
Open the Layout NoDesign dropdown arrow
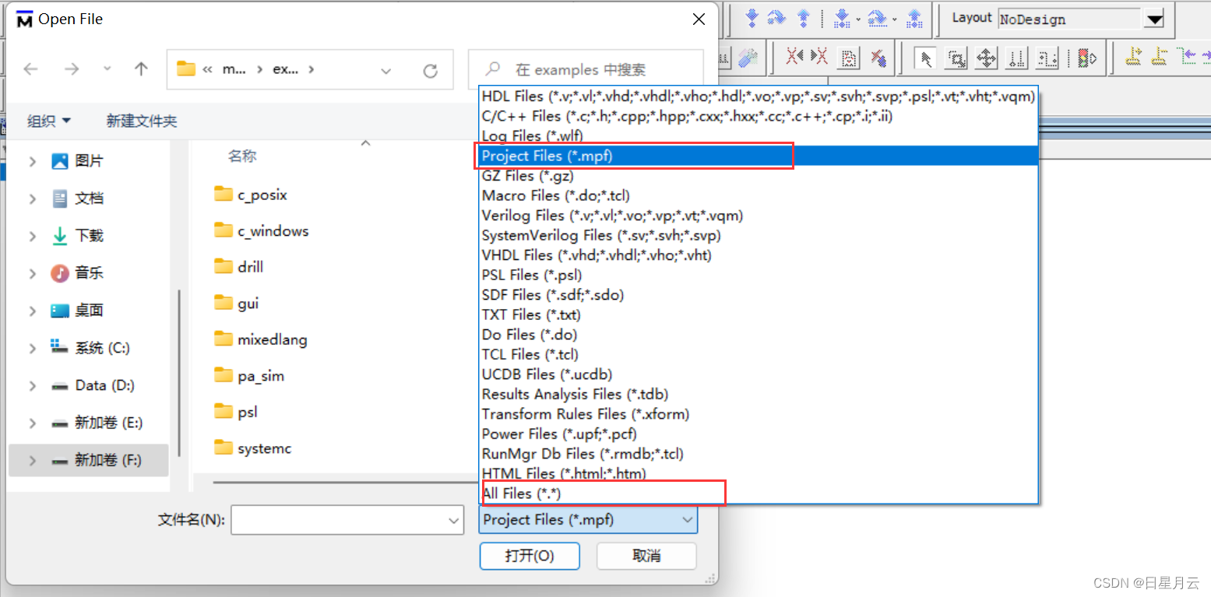coord(1154,19)
